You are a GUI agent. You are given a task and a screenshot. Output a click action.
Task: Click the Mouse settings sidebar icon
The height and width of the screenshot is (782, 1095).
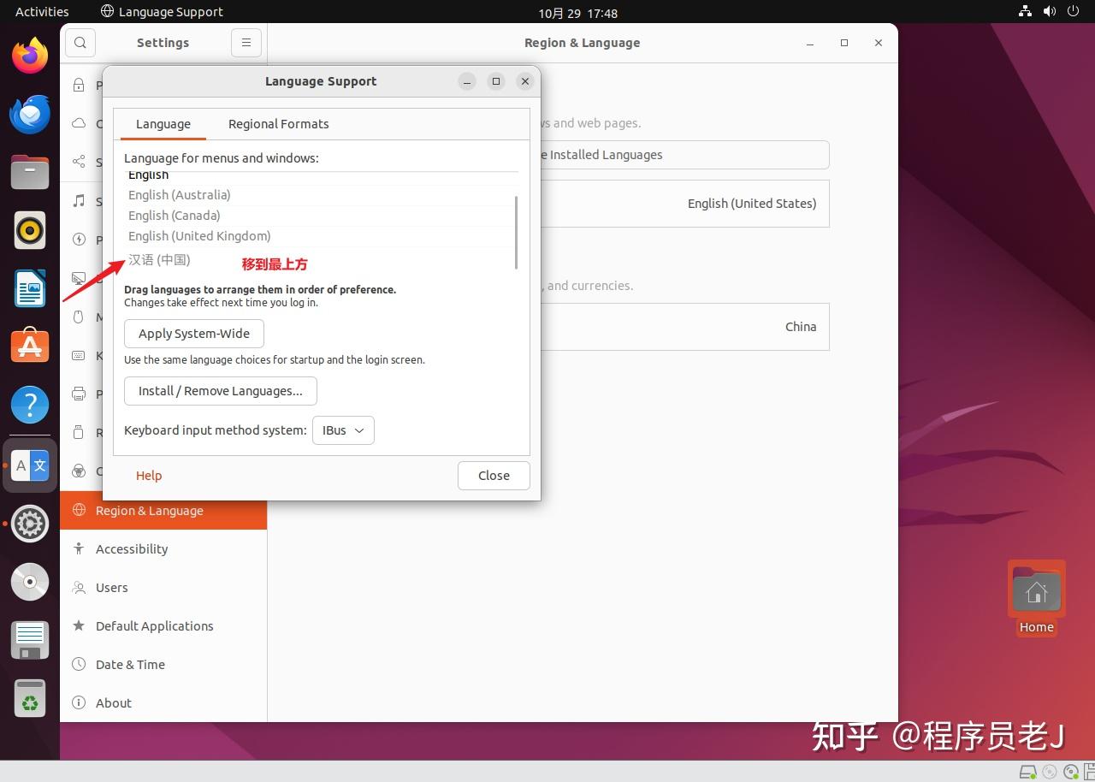coord(80,315)
